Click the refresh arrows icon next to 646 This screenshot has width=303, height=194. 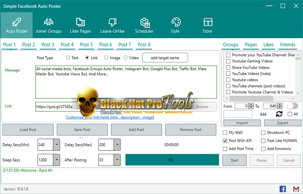tap(279, 114)
